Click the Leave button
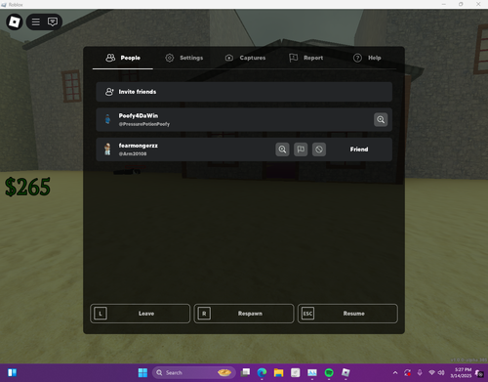This screenshot has width=488, height=382. click(141, 314)
